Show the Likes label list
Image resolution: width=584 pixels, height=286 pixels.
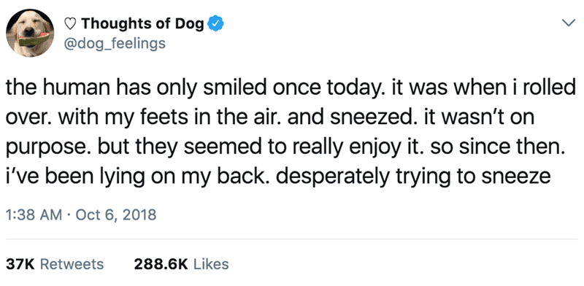click(210, 264)
